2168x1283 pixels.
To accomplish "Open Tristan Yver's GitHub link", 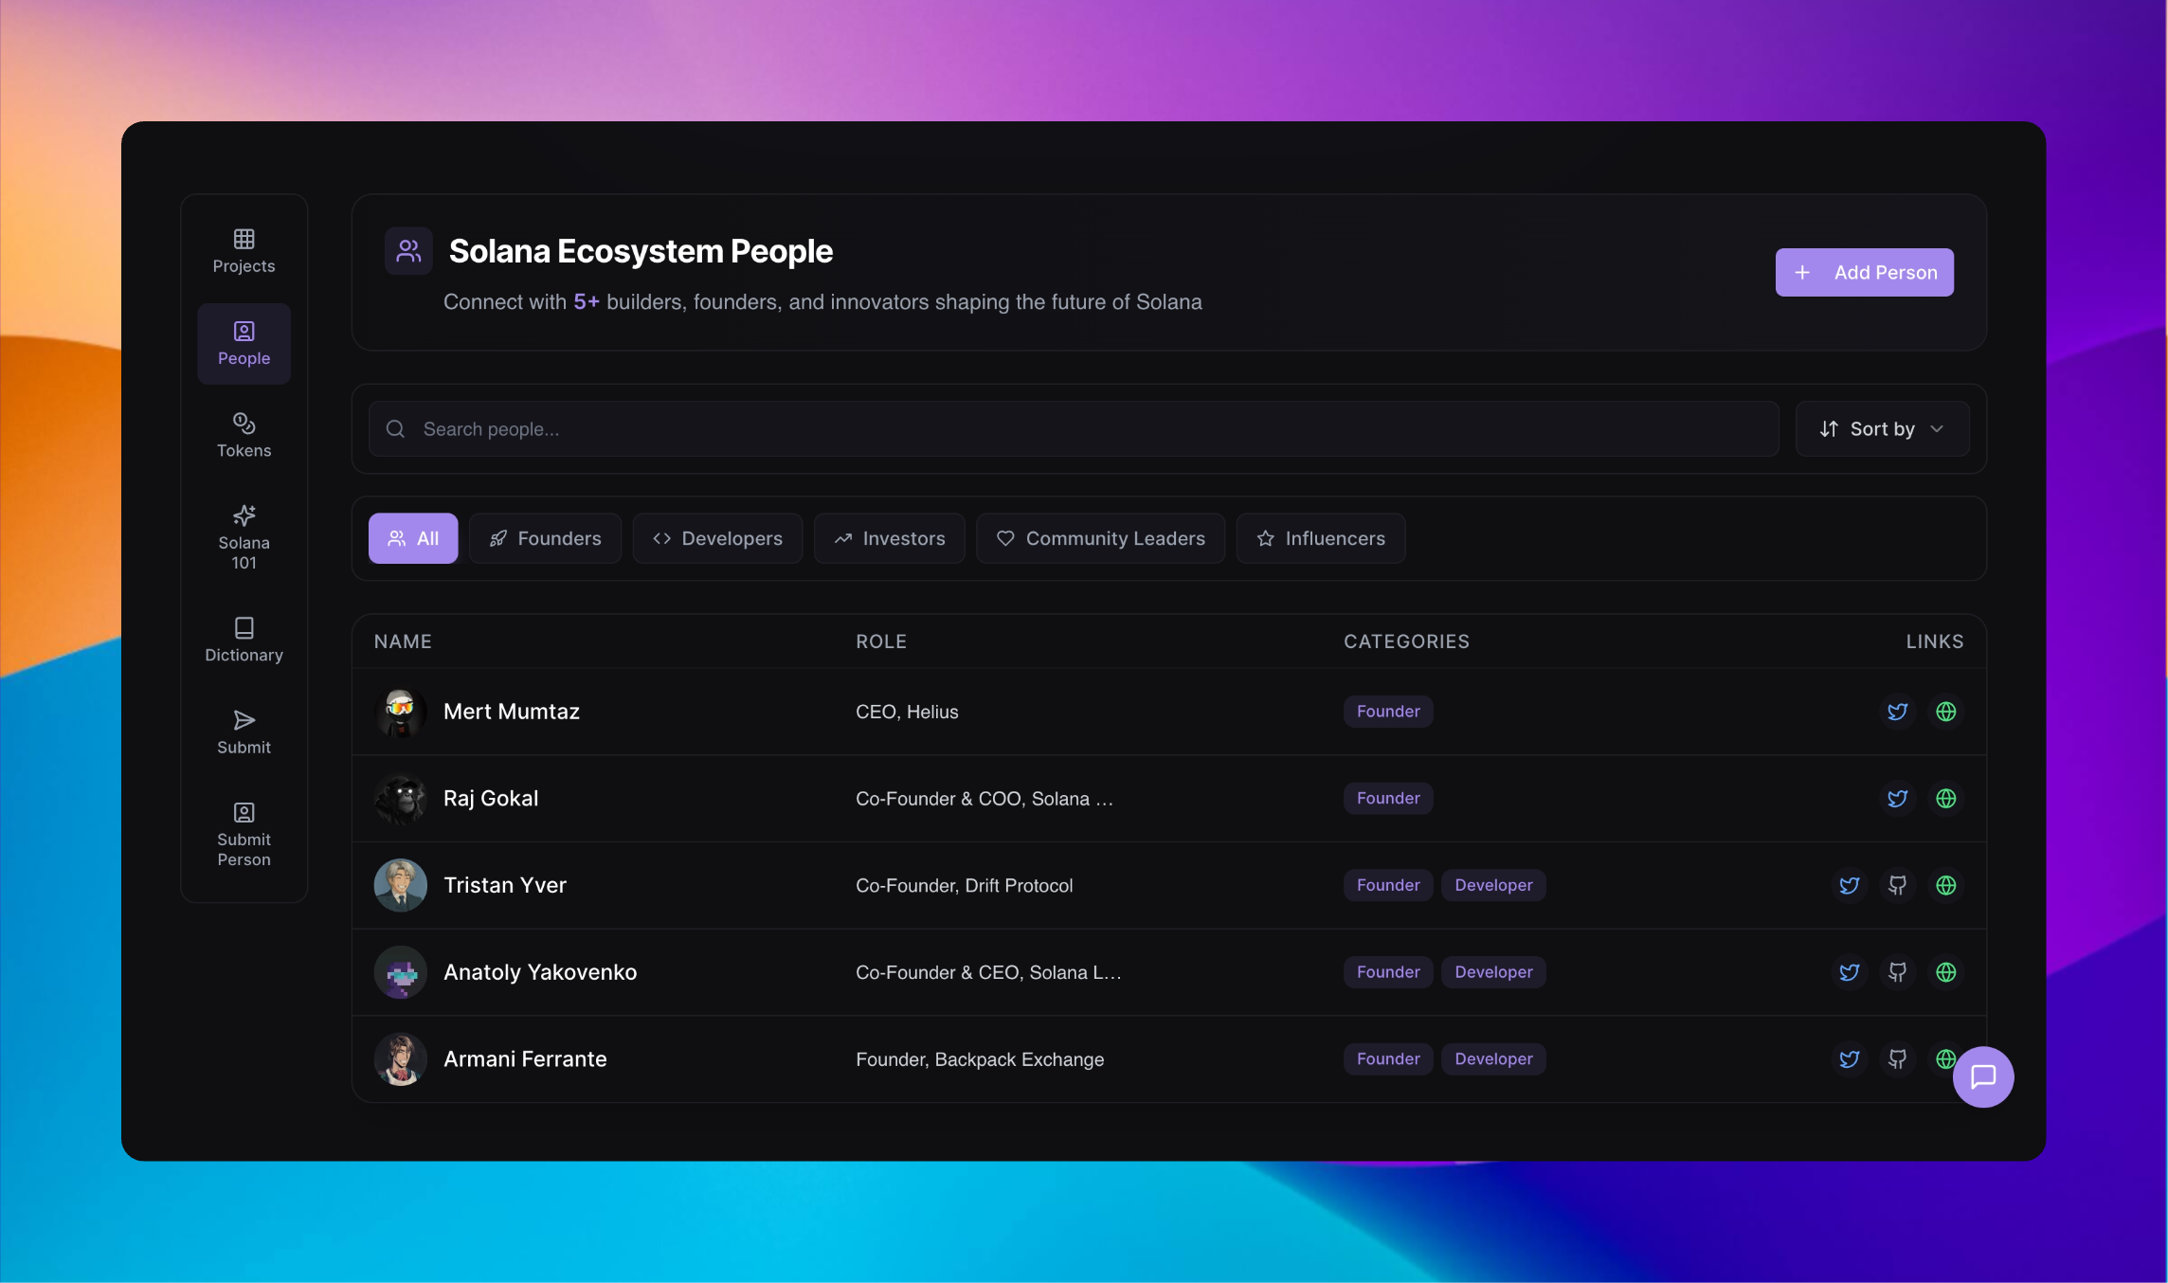I will 1897,885.
